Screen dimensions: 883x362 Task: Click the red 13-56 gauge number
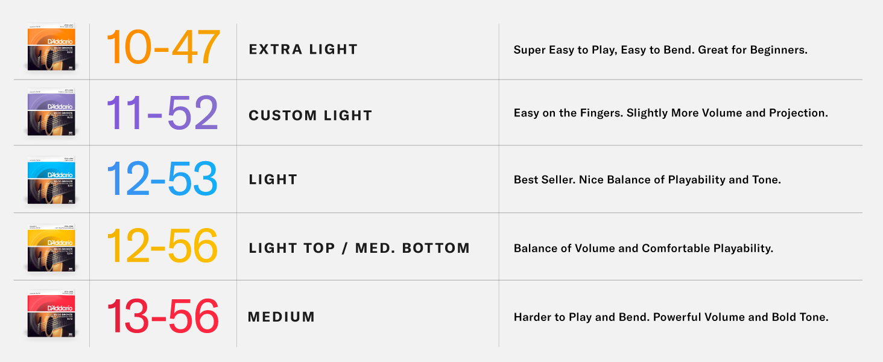coord(162,316)
